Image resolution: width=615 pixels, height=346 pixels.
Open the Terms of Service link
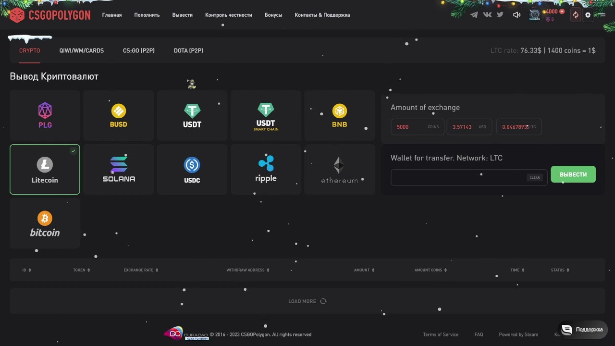441,334
